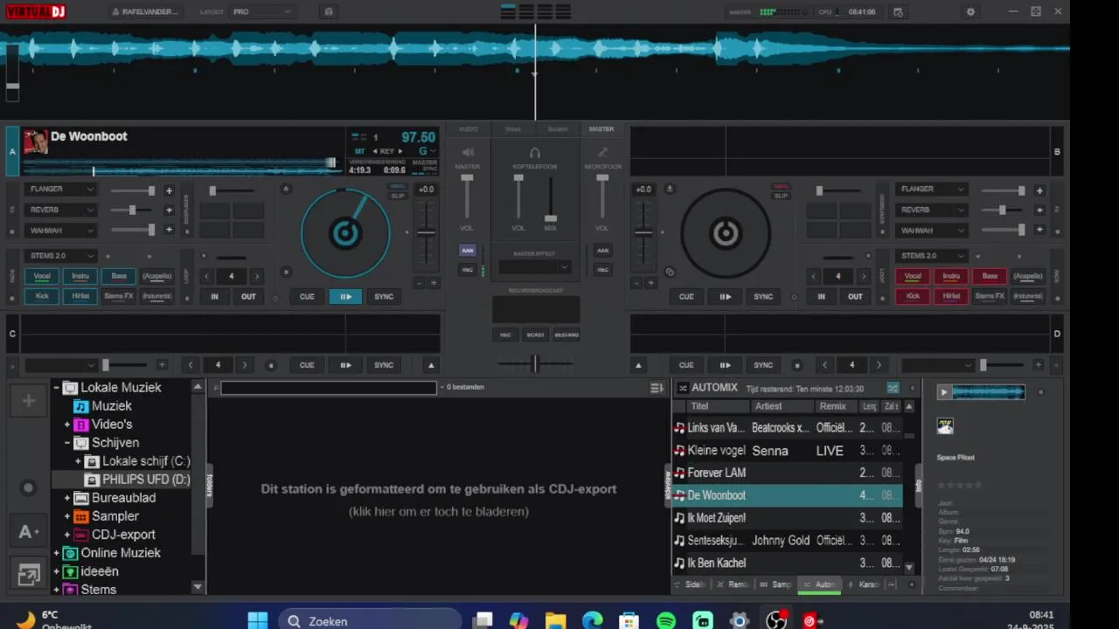Click the deck A pitch fader

pyautogui.click(x=426, y=232)
